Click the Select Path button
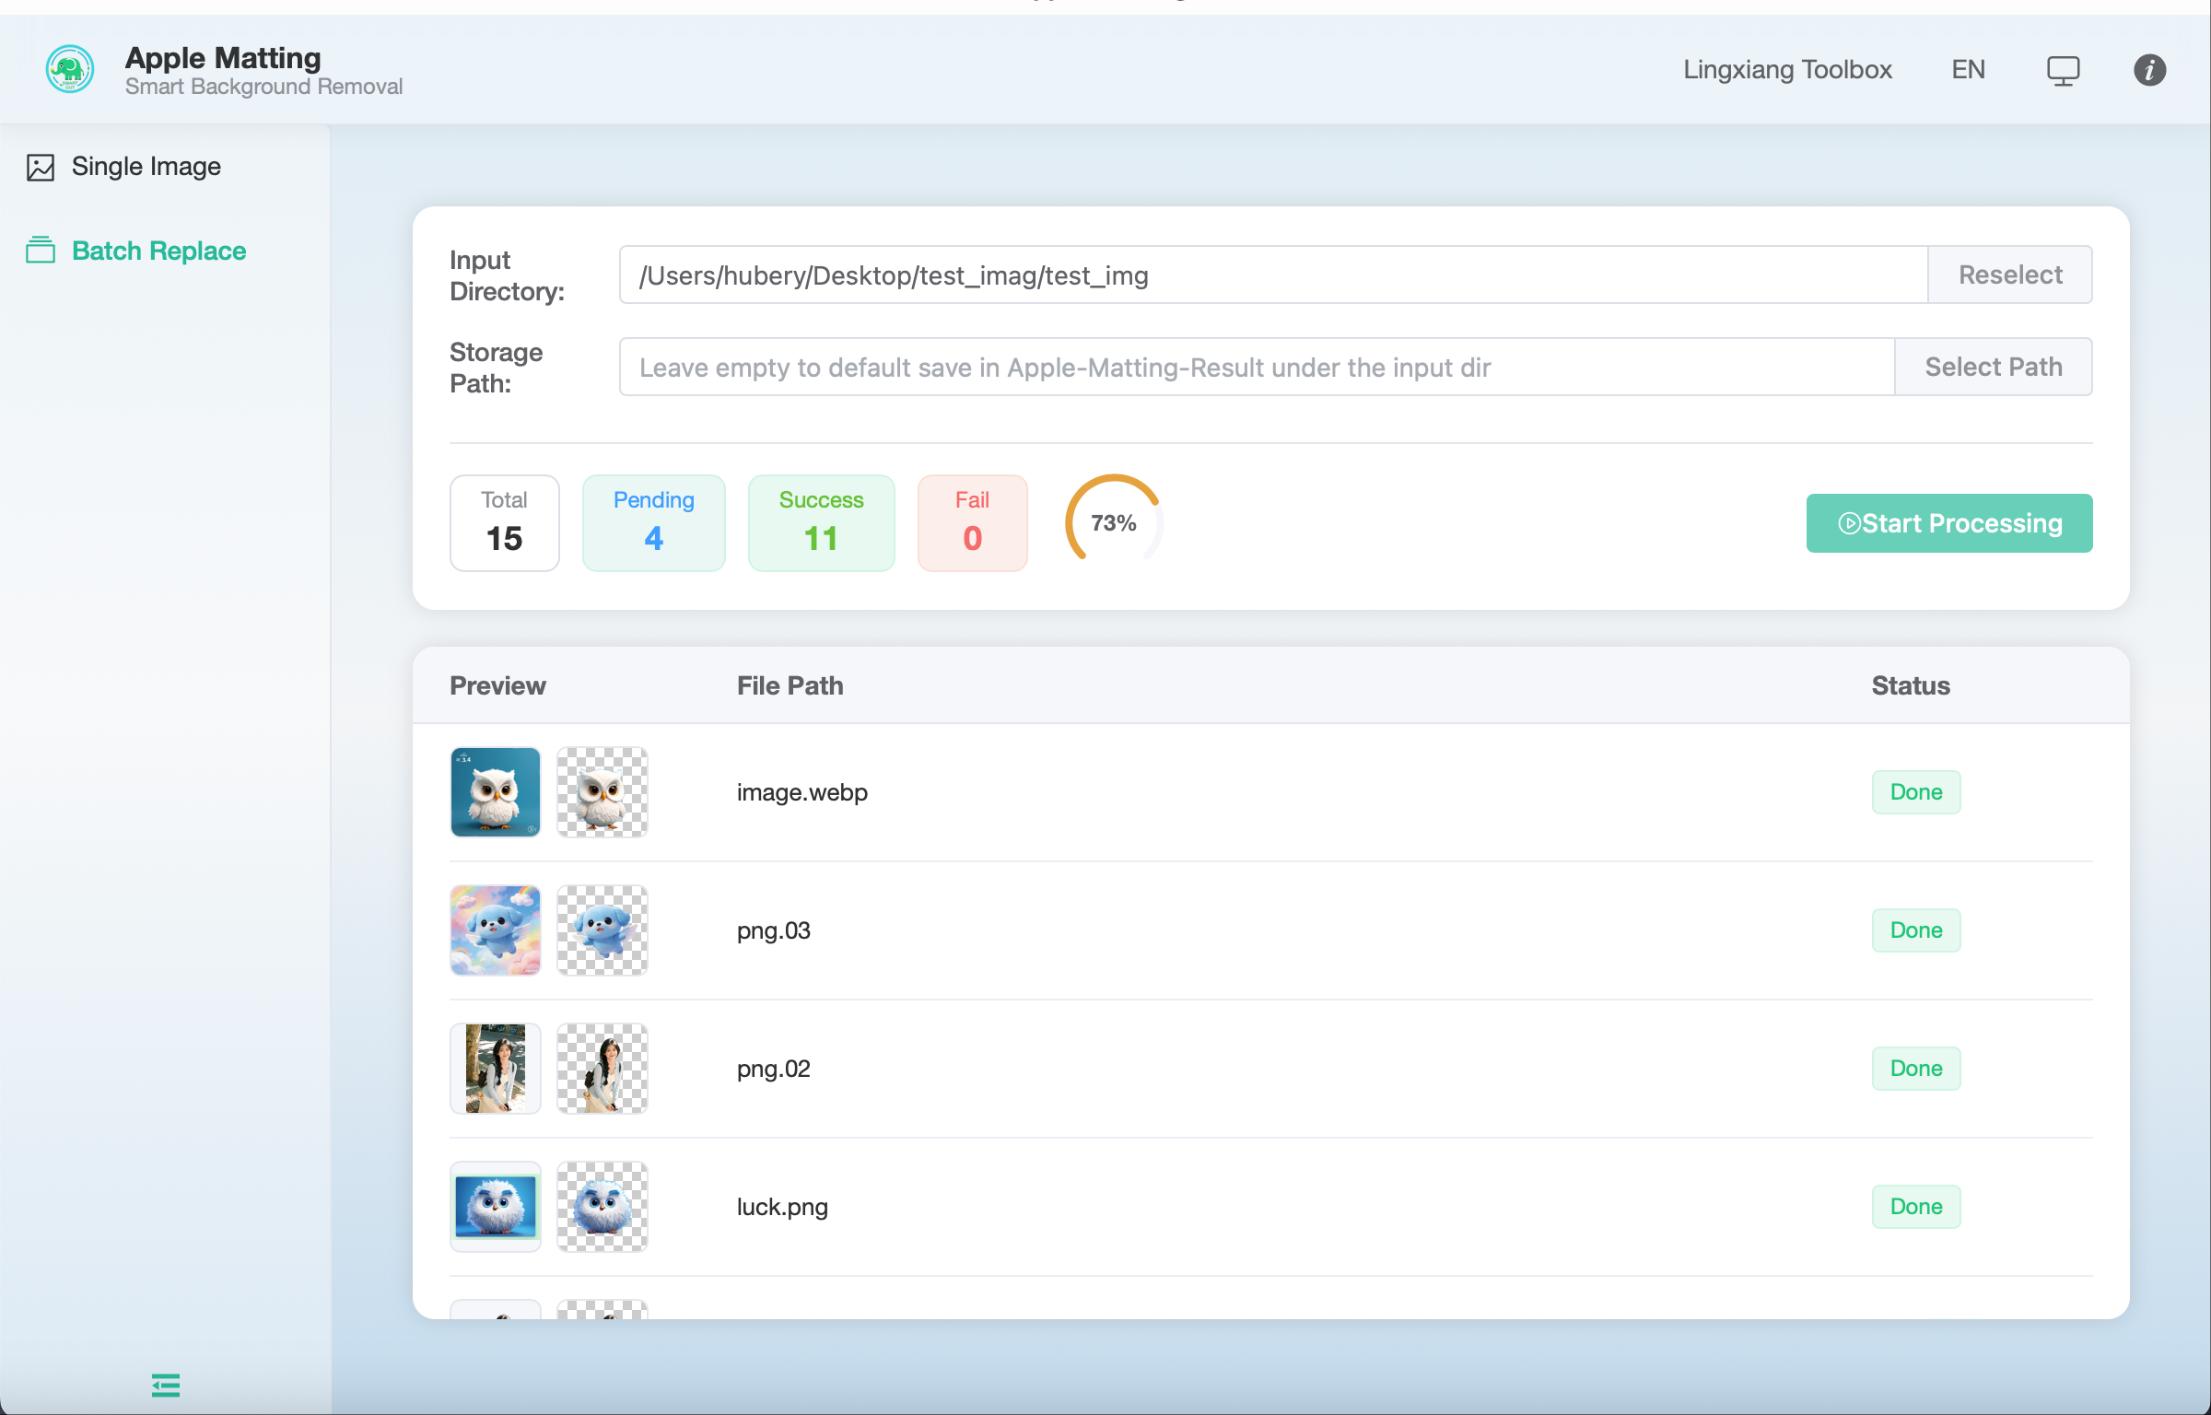This screenshot has height=1415, width=2211. [x=1993, y=367]
